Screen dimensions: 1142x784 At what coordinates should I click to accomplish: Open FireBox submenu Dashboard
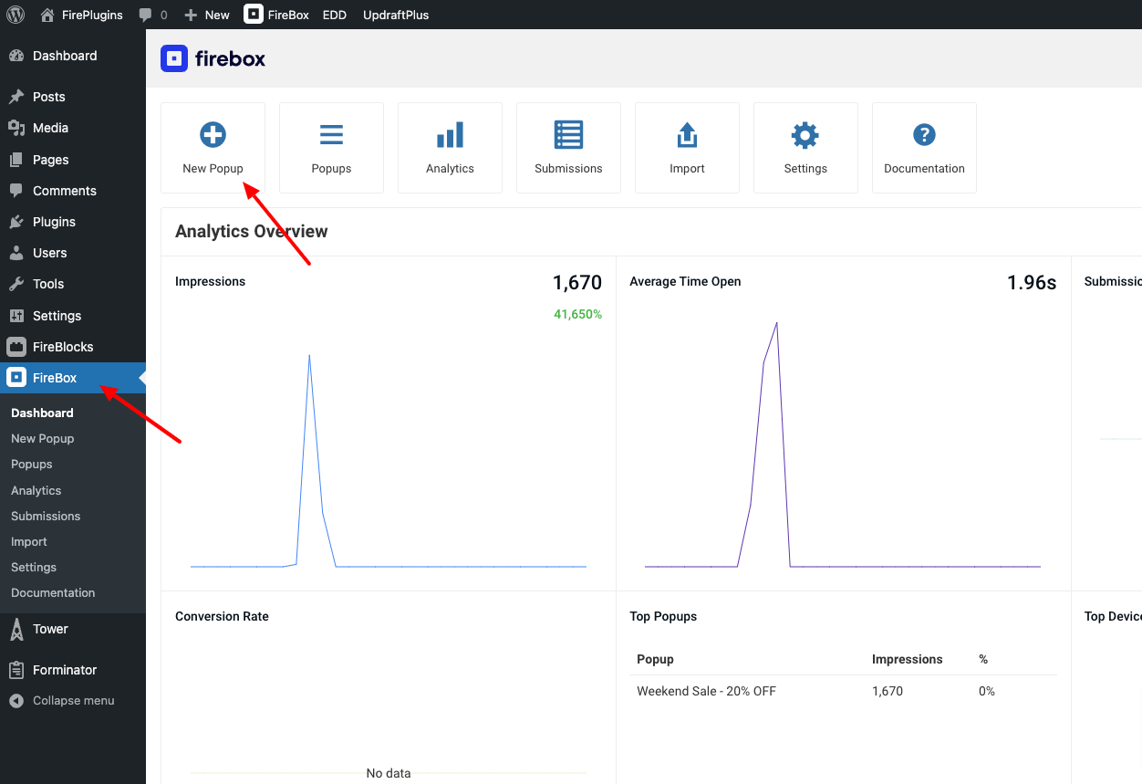42,413
